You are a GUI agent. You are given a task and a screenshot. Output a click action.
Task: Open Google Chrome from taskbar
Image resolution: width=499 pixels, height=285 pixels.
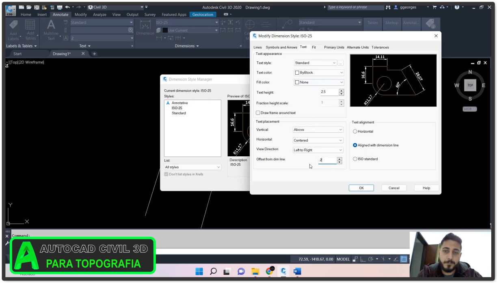[x=269, y=271]
